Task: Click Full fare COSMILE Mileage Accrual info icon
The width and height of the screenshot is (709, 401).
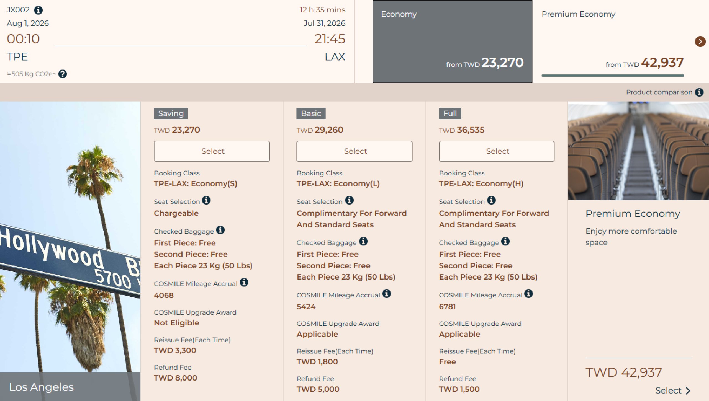Action: coord(528,294)
